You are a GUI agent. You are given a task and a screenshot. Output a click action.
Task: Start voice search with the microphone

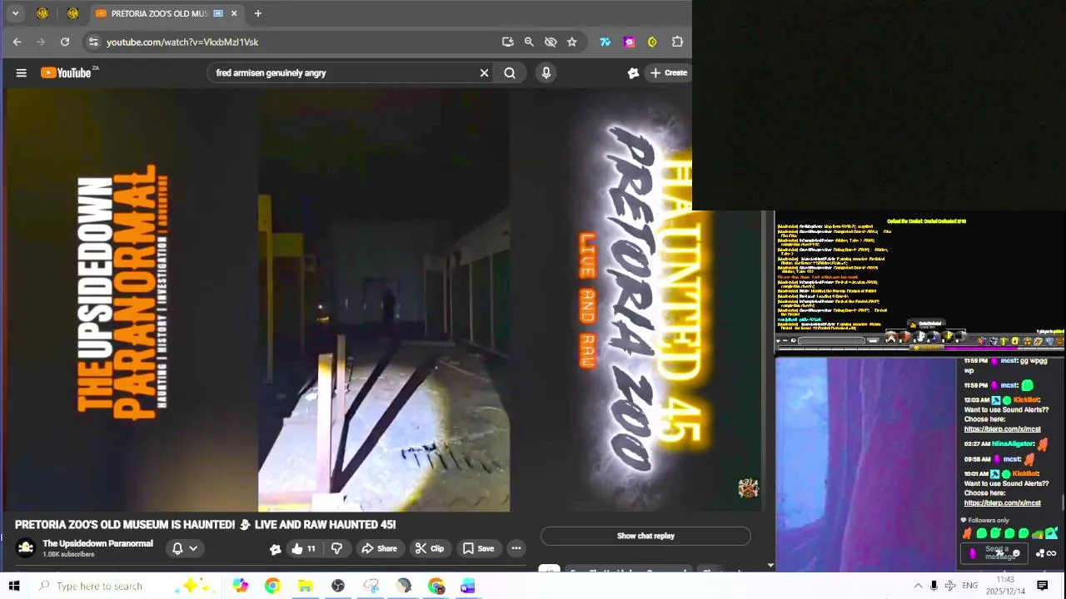546,73
